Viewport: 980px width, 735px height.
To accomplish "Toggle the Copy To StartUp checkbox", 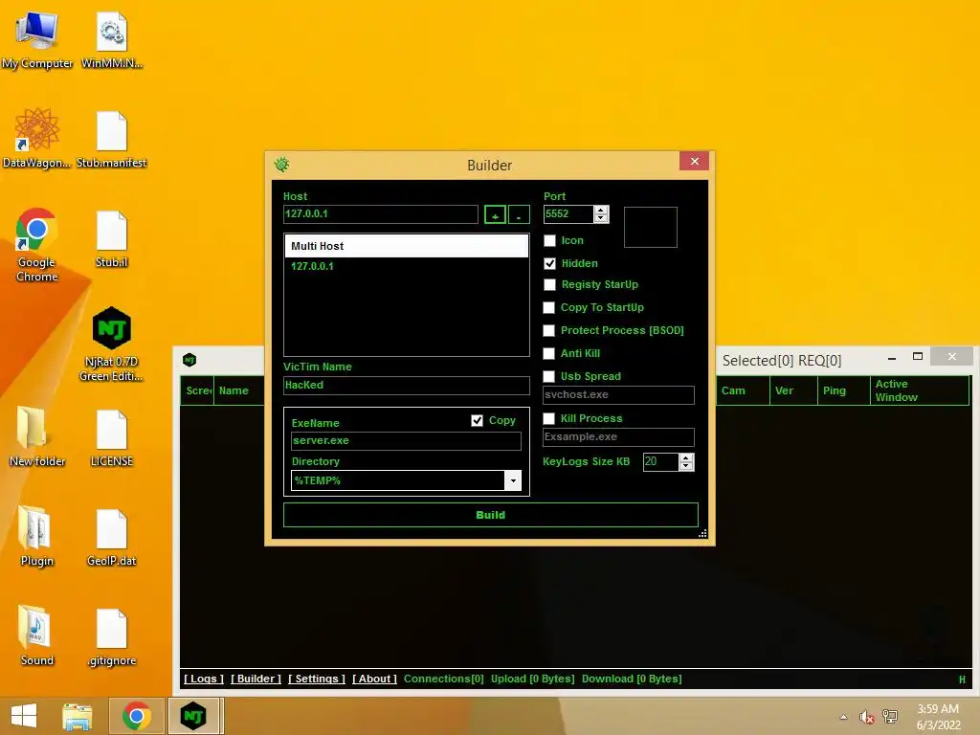I will (549, 307).
